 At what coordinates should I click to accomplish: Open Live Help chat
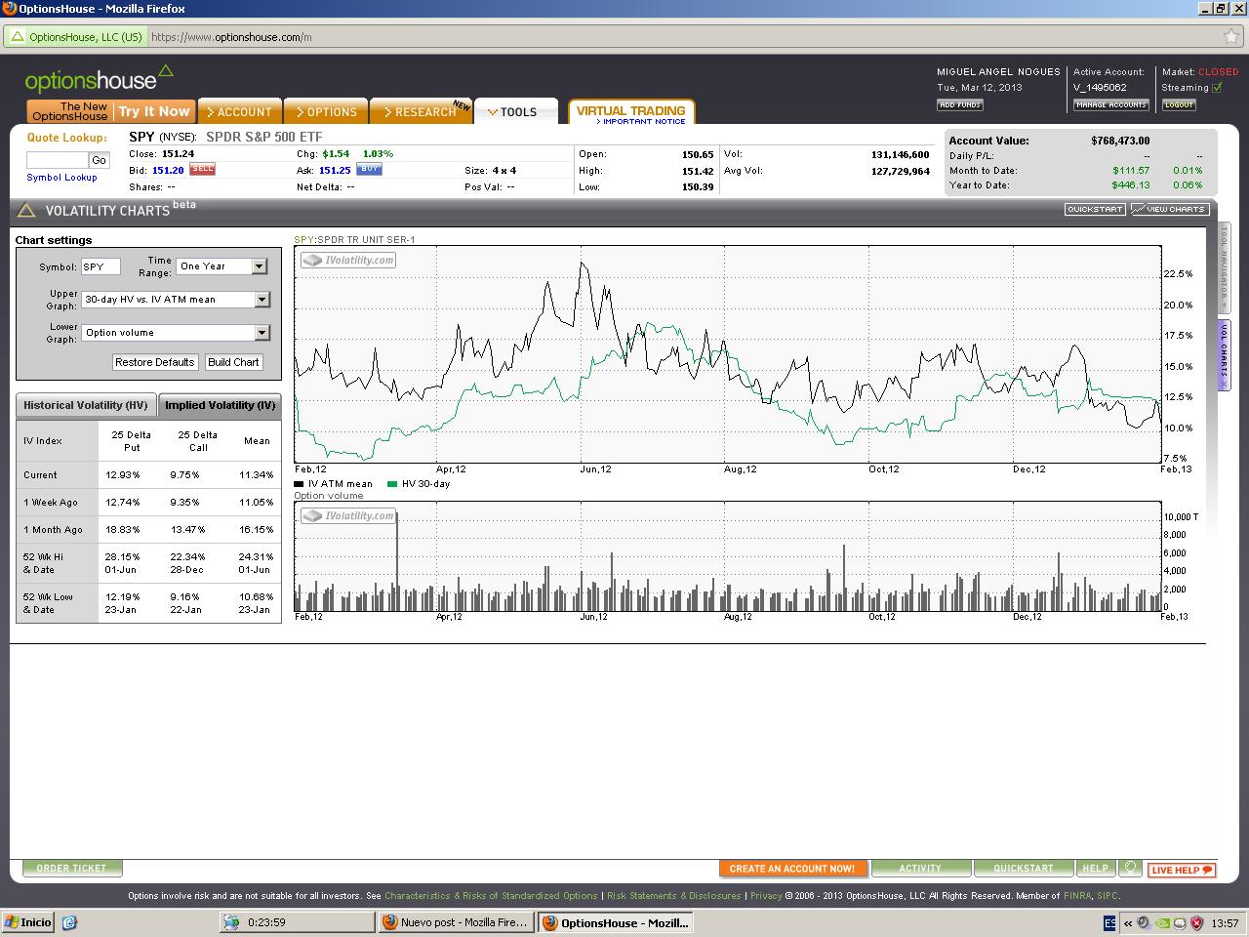1181,870
